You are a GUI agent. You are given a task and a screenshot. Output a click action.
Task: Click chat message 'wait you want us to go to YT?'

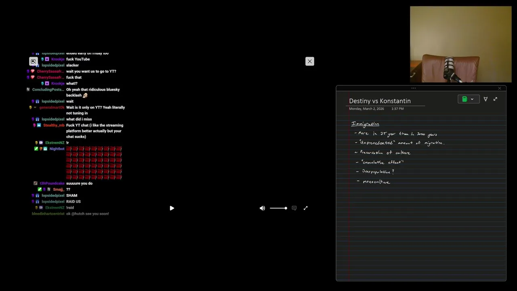pos(91,72)
